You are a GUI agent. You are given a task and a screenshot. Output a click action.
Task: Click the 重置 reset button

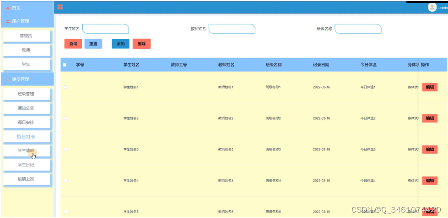coord(93,44)
